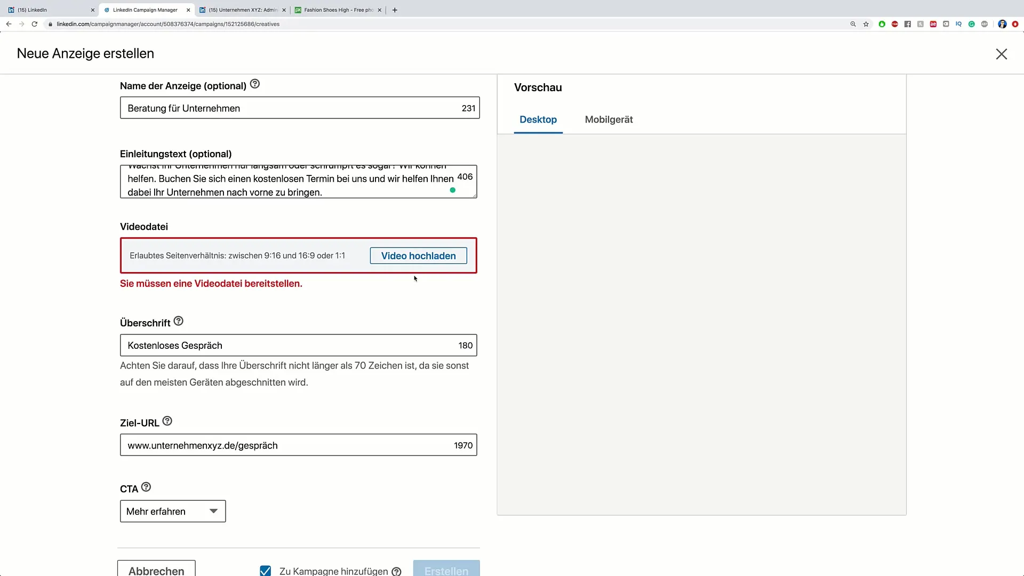The height and width of the screenshot is (576, 1024).
Task: Open a new browser tab with plus
Action: [395, 10]
